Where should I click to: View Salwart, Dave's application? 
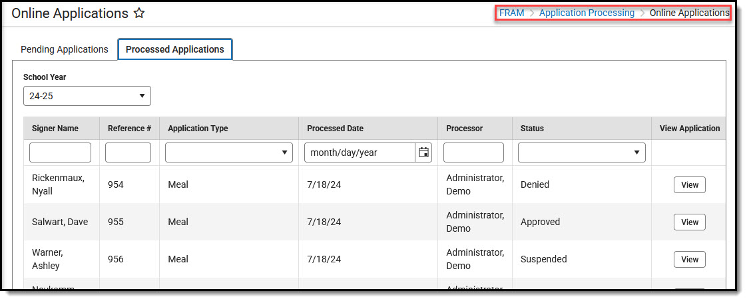[x=689, y=222]
